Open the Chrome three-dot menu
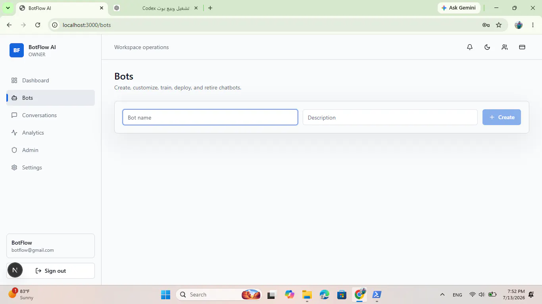Screen dimensions: 542x304 532,25
